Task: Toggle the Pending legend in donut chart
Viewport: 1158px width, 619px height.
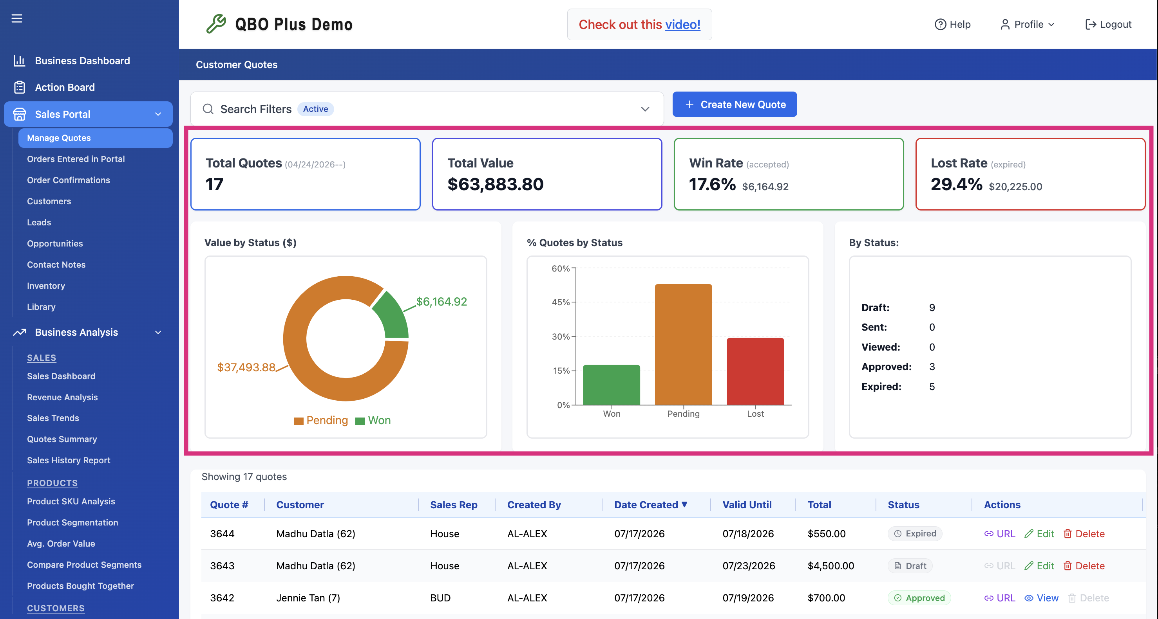Action: 320,420
